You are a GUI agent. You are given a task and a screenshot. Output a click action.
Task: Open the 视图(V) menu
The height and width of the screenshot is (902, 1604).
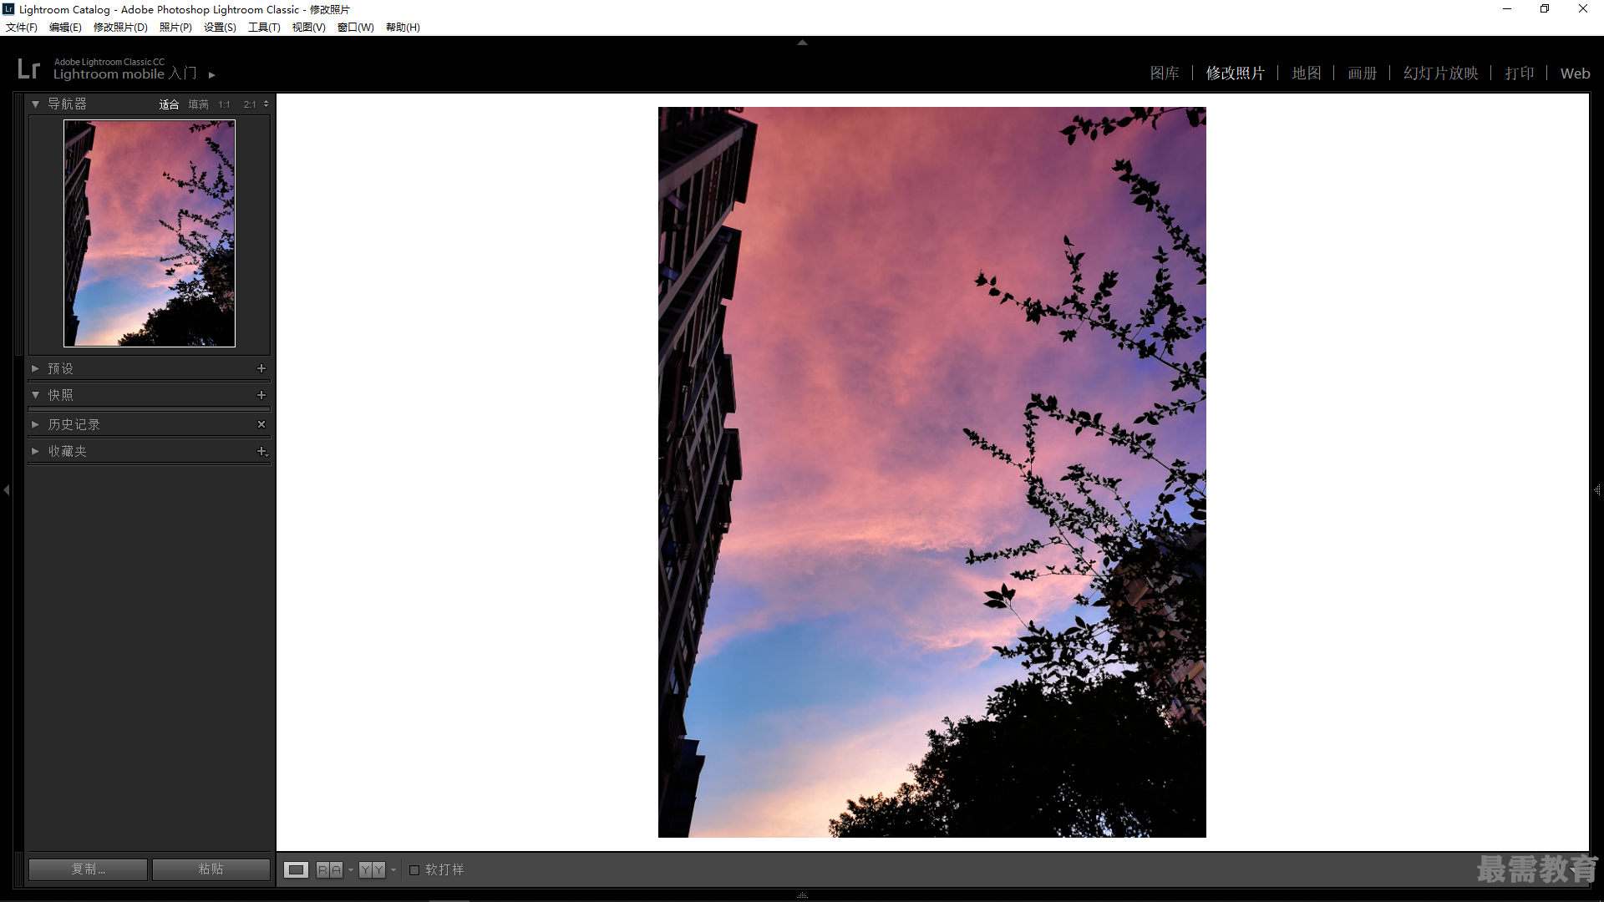[x=308, y=28]
